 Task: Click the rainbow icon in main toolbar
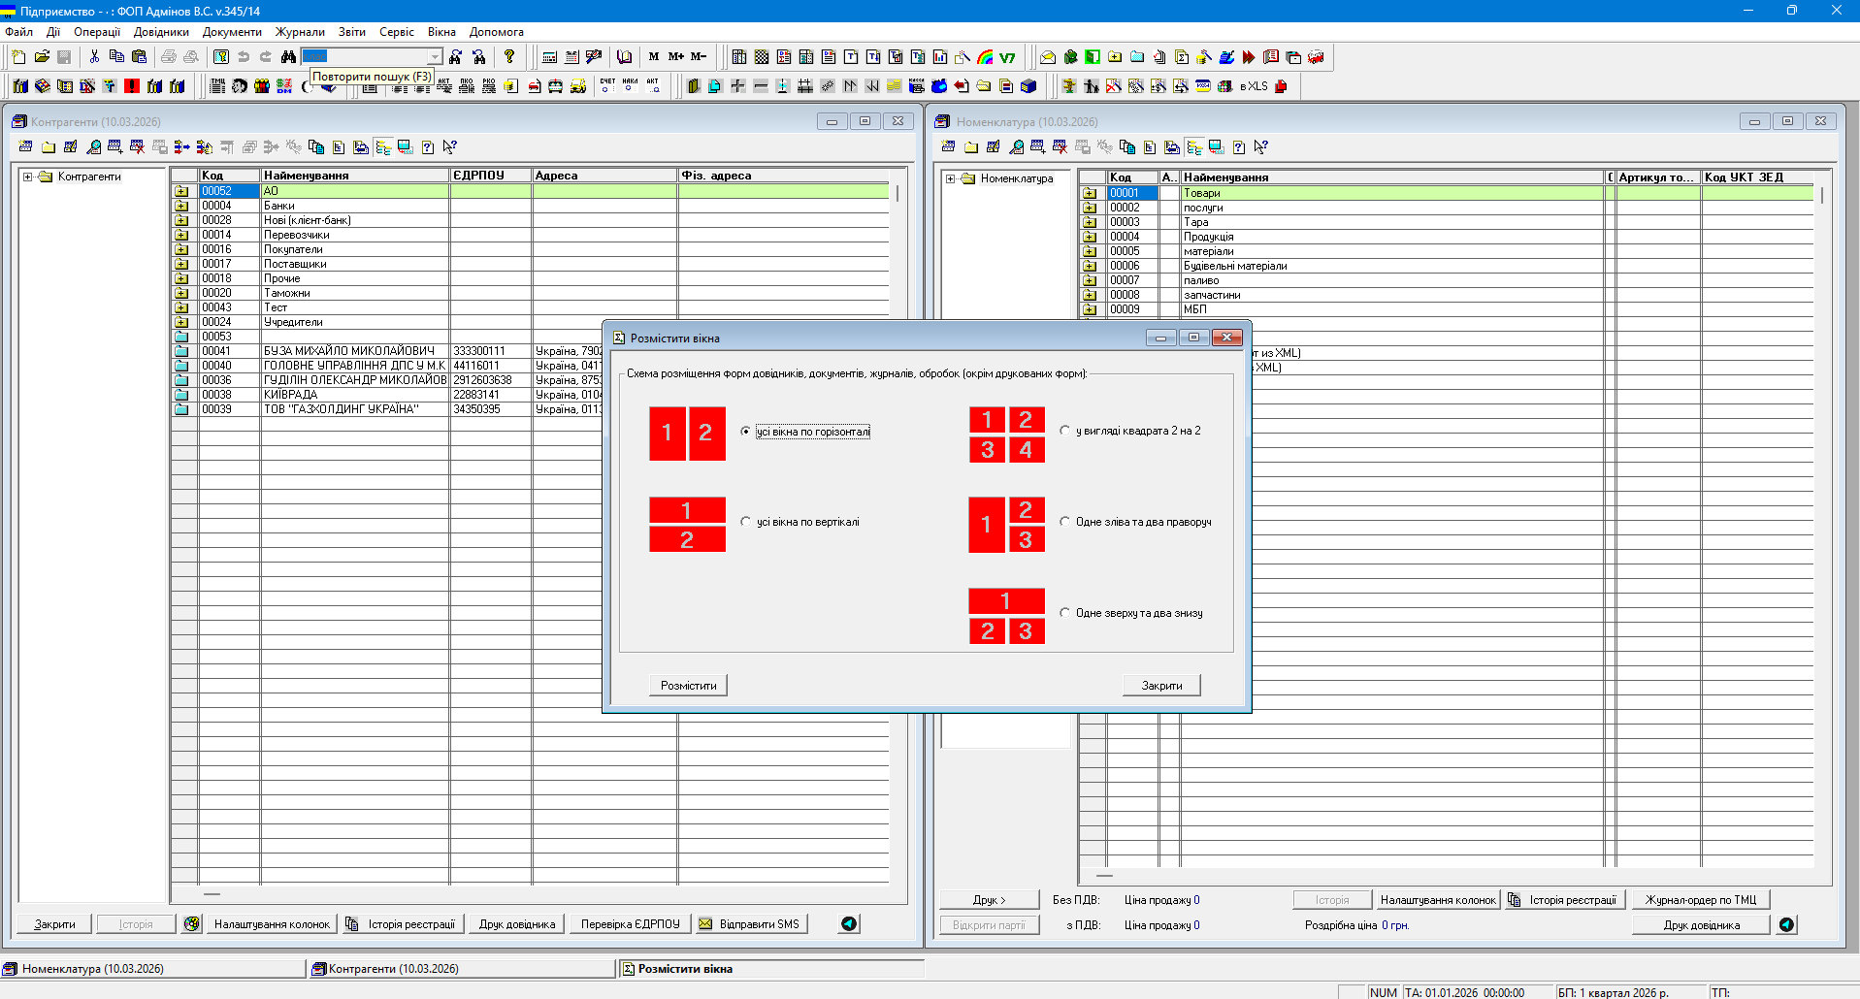[985, 57]
